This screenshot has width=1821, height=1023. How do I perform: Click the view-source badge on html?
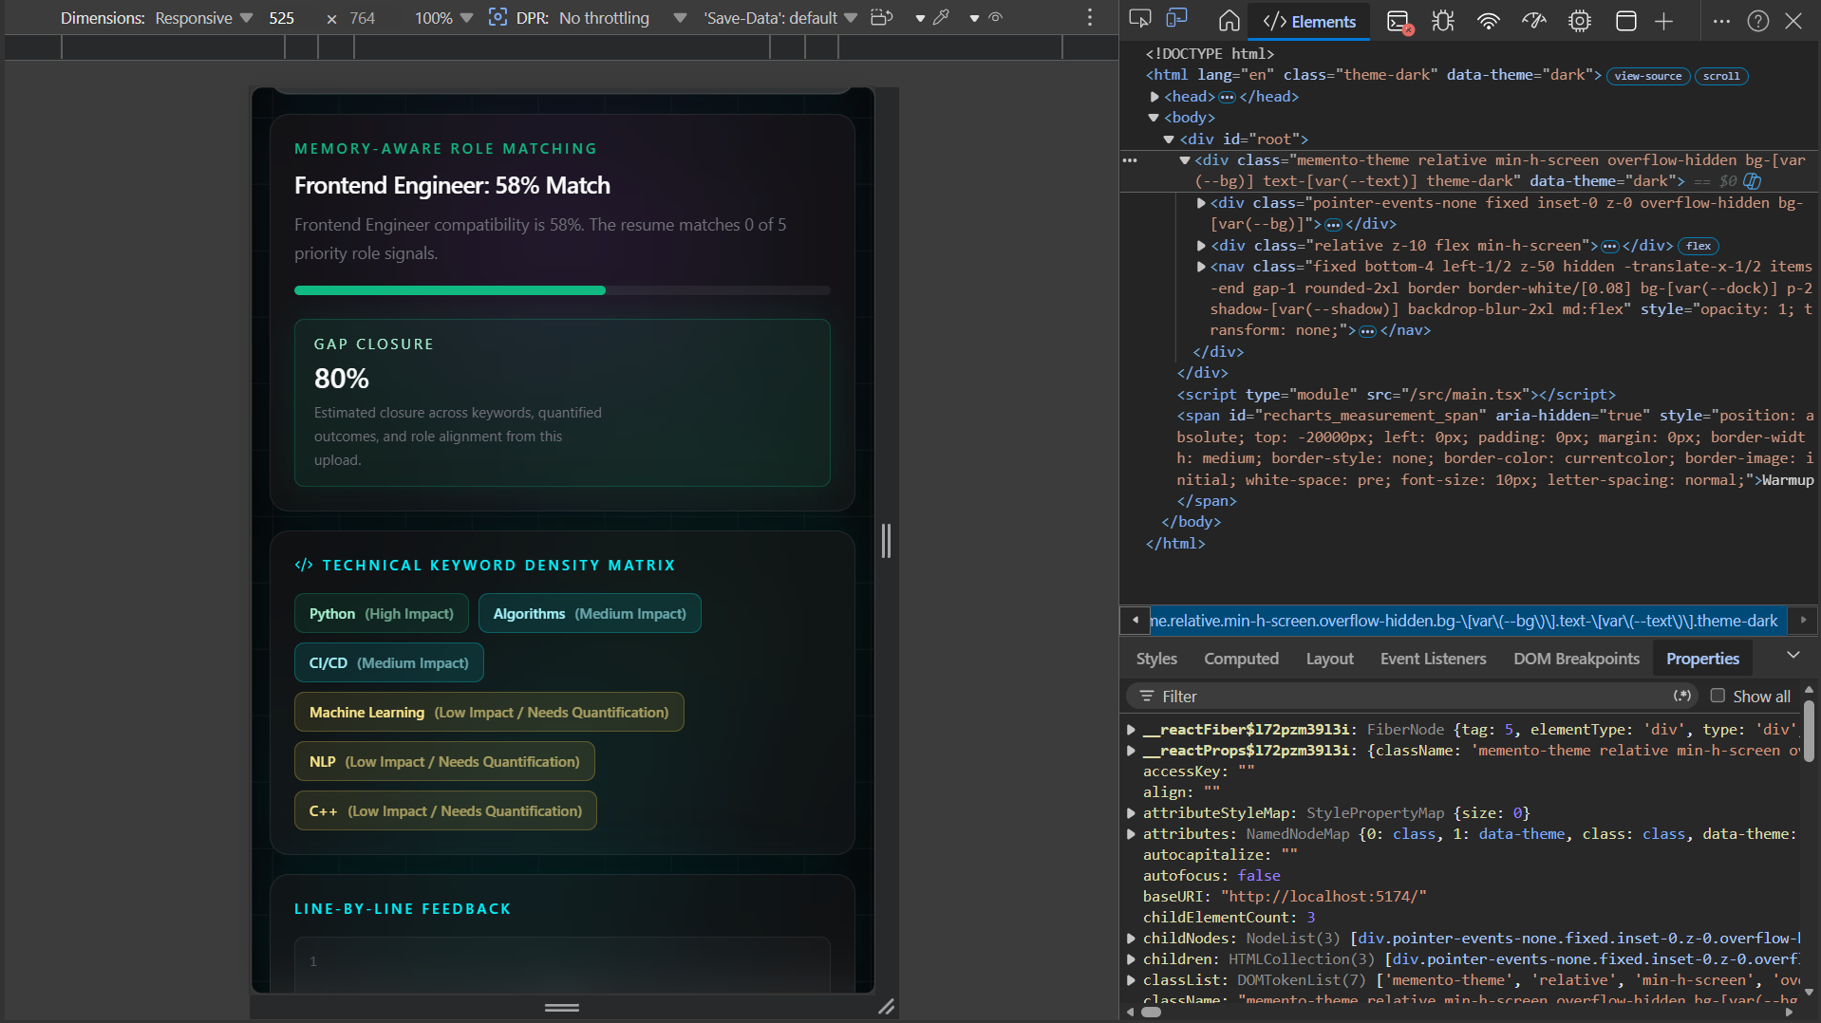click(1647, 76)
